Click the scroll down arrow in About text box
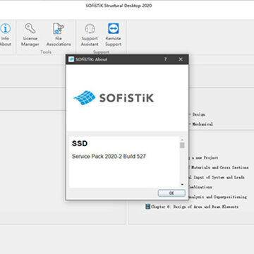 pyautogui.click(x=182, y=185)
